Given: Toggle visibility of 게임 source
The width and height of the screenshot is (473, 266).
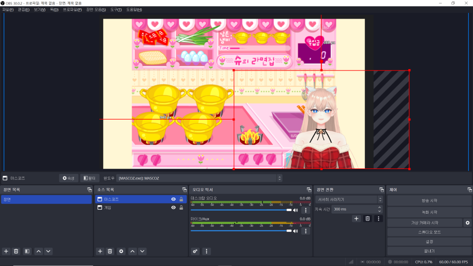Looking at the screenshot, I should point(173,208).
